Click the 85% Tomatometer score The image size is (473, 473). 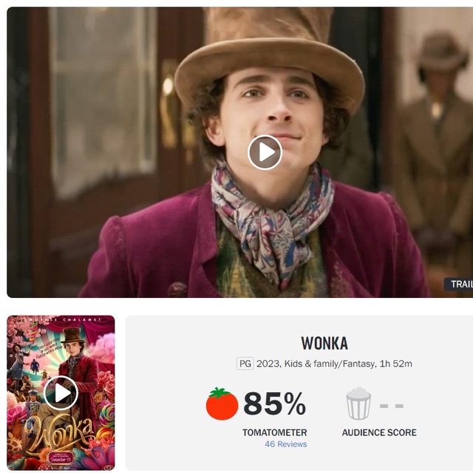(274, 404)
